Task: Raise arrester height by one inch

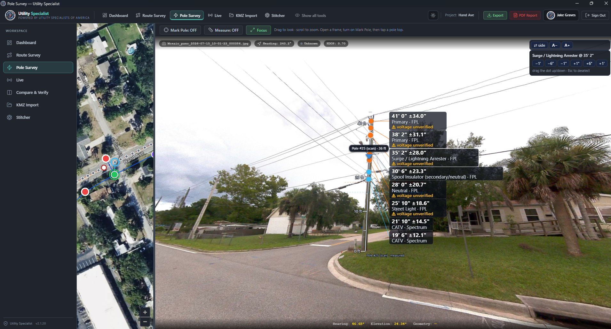Action: point(576,63)
